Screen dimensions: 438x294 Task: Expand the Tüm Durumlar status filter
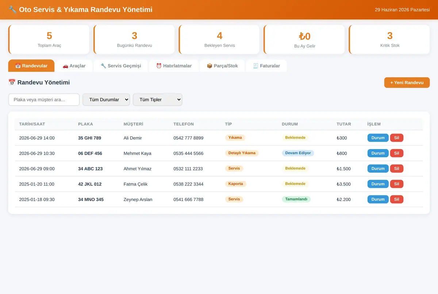click(106, 100)
